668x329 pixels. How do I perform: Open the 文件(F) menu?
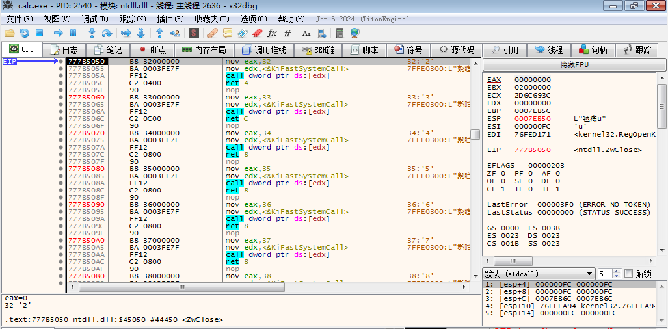[20, 19]
